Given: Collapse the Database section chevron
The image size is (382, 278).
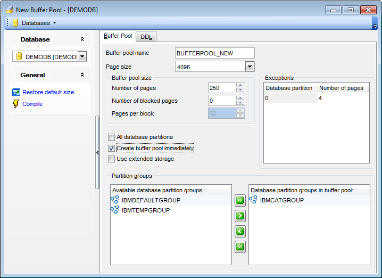Looking at the screenshot, I should pos(82,39).
